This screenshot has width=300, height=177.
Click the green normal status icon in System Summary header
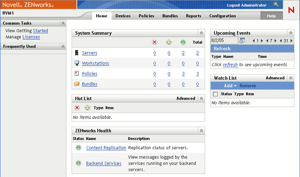pos(183,42)
